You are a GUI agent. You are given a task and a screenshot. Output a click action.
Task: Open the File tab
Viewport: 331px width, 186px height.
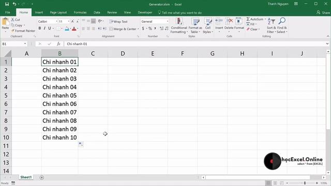coord(8,12)
